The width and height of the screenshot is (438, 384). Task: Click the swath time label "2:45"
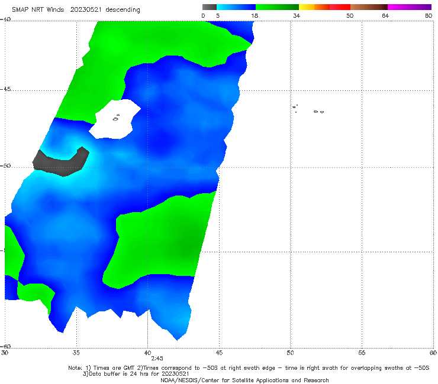157,359
